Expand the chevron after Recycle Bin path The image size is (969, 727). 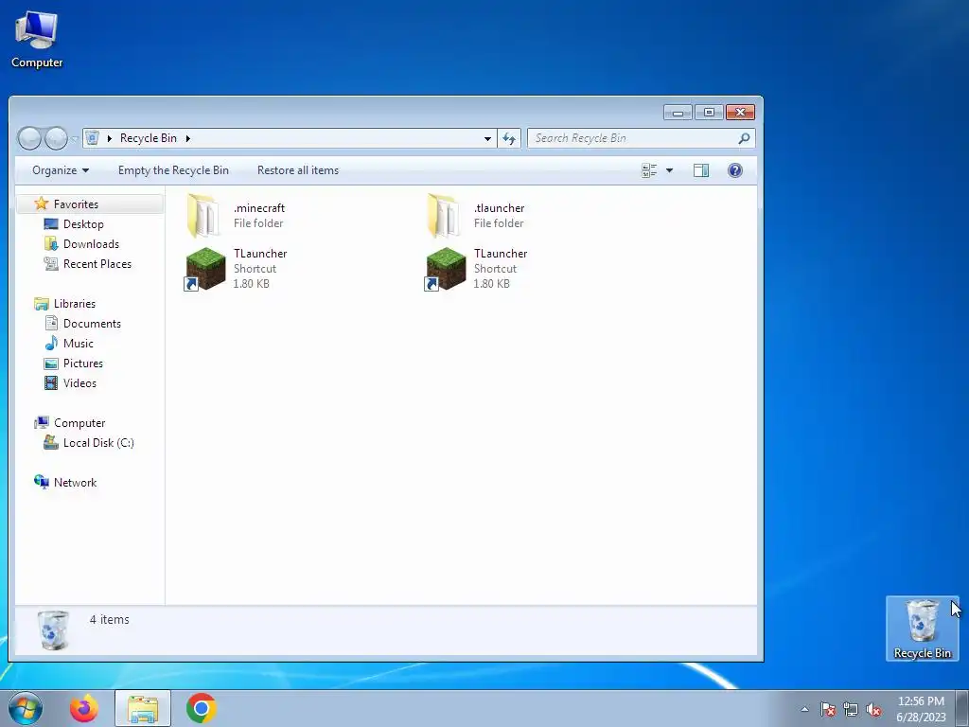pyautogui.click(x=188, y=138)
